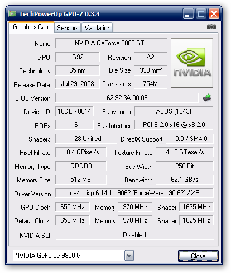Click the Die Size value 330 mm²

click(x=150, y=70)
